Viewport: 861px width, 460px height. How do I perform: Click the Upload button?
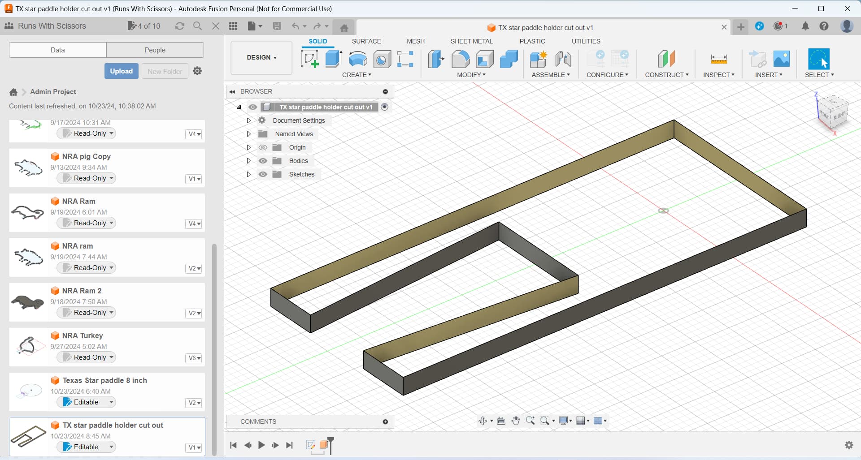(122, 71)
